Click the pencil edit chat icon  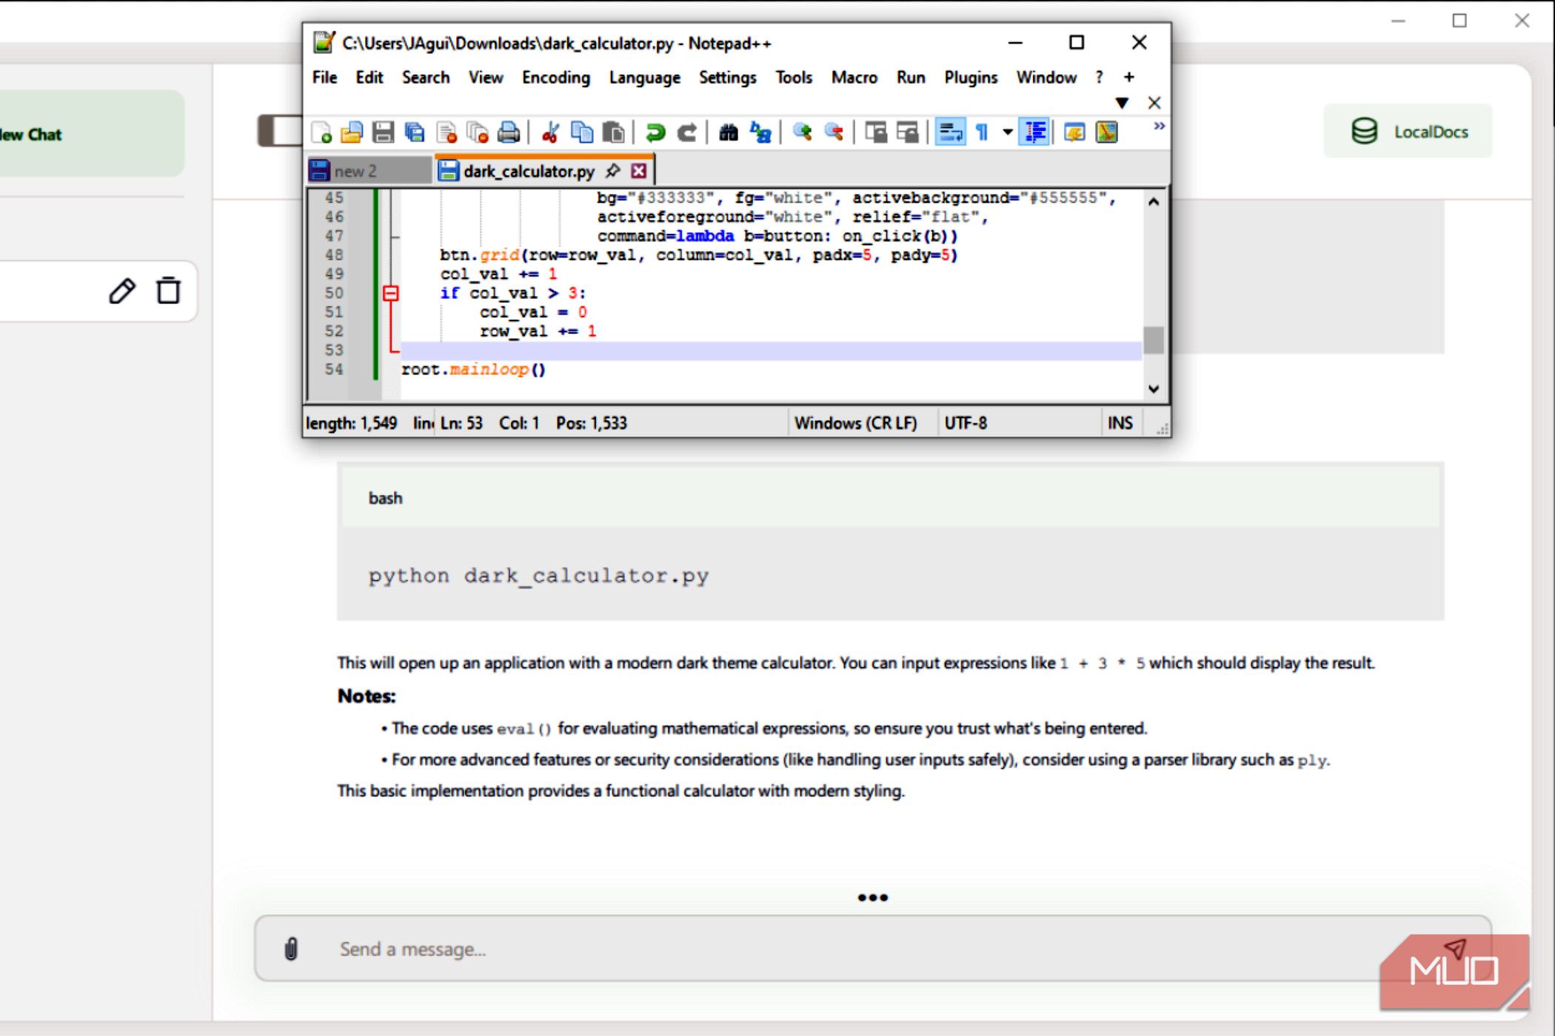[122, 291]
